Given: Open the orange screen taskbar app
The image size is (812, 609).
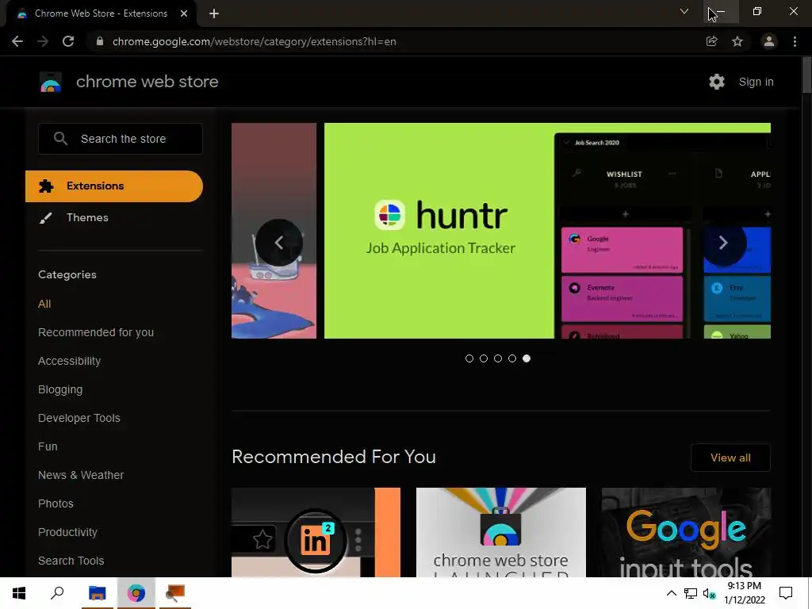Looking at the screenshot, I should coord(175,593).
